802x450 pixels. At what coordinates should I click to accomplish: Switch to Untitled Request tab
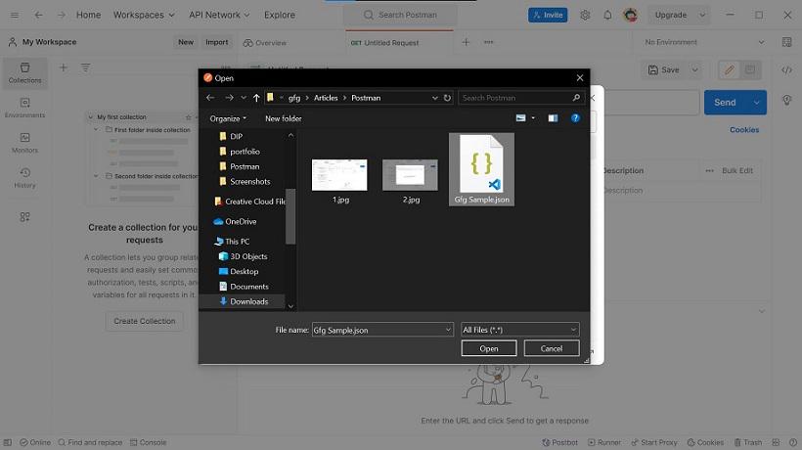385,43
